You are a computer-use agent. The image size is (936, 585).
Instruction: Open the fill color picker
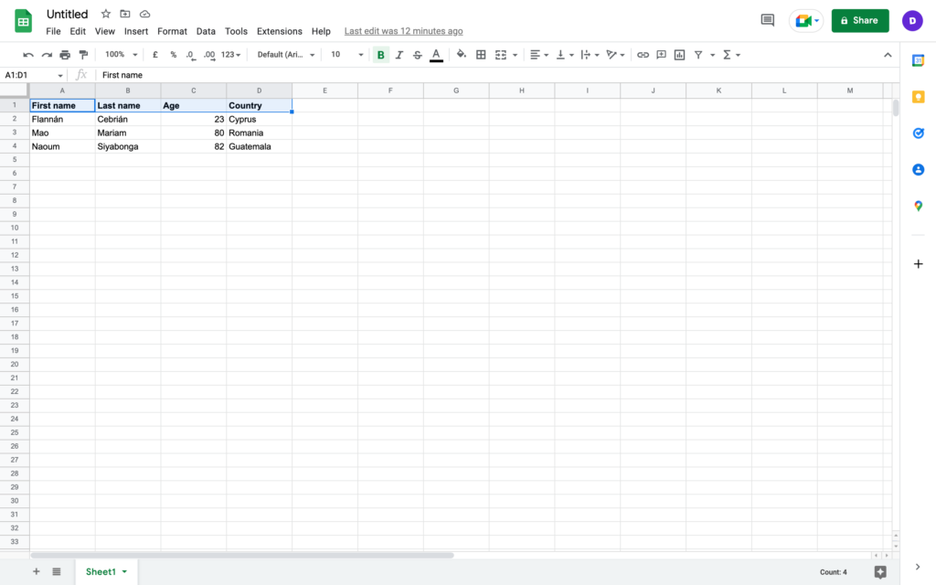coord(461,55)
